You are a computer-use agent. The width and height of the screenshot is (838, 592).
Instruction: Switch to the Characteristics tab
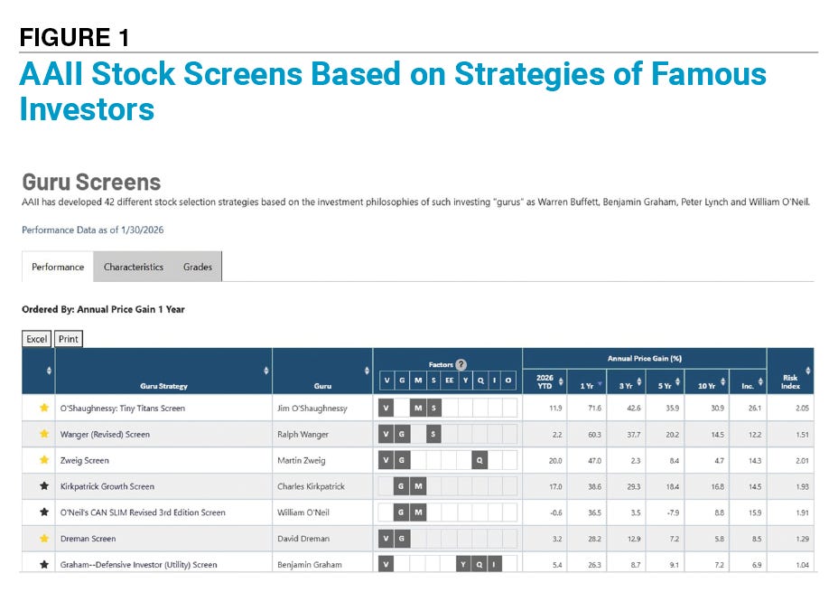click(x=134, y=267)
